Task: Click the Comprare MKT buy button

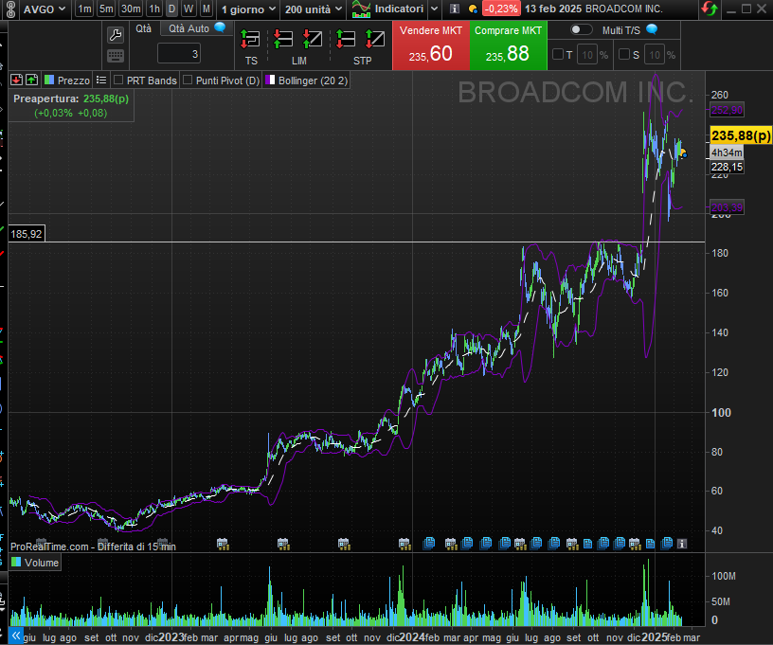Action: [x=508, y=45]
